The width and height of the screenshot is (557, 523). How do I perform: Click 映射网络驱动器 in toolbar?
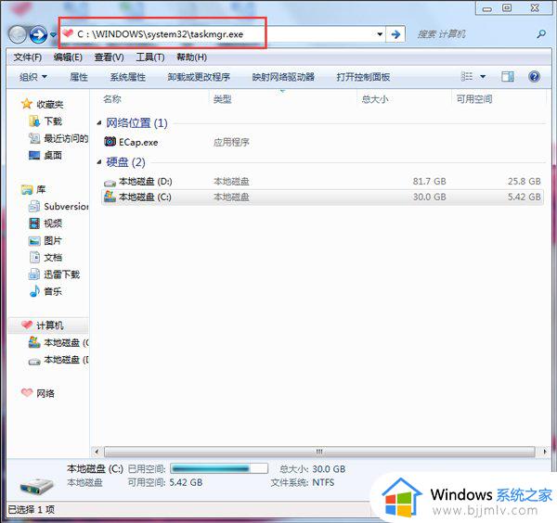click(x=283, y=77)
